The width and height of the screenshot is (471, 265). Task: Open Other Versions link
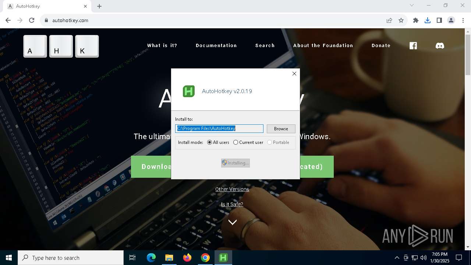click(x=232, y=189)
